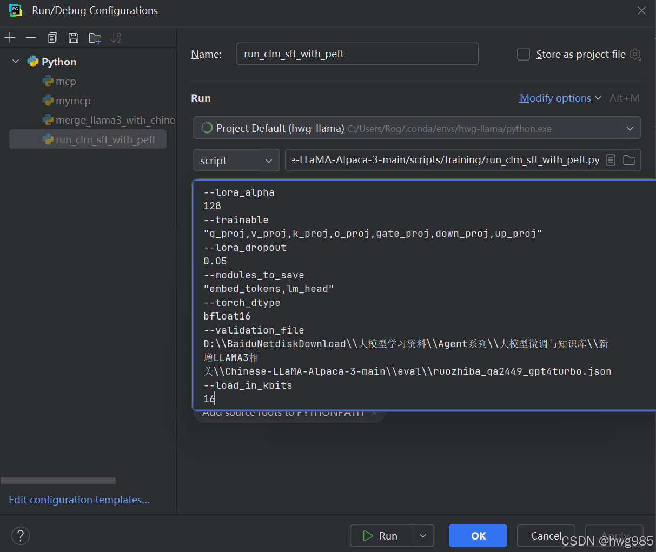
Task: Click the 0.05 dropout value
Action: [215, 261]
